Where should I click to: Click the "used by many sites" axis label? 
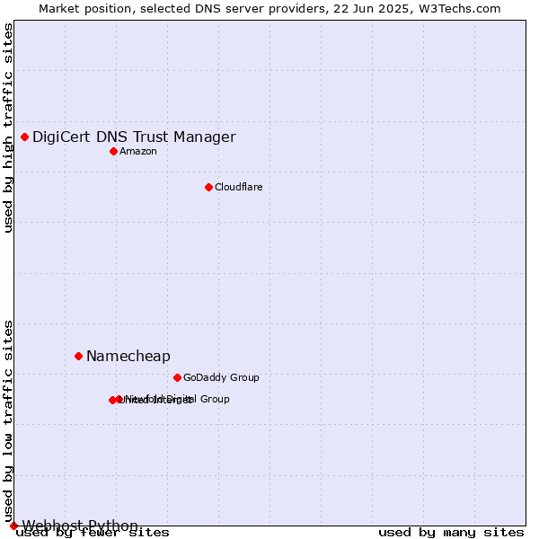[451, 533]
